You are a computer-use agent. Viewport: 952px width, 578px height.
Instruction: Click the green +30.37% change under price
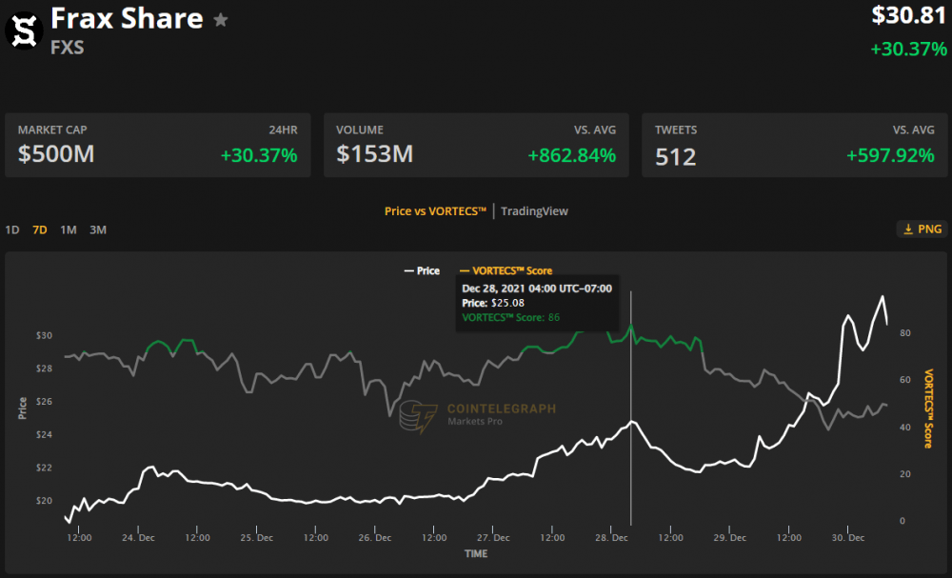(x=909, y=49)
